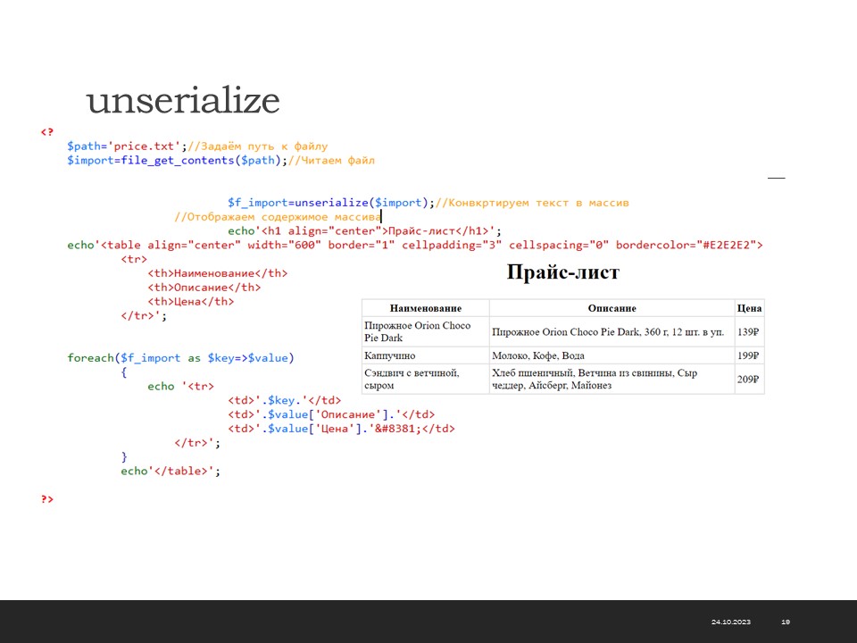This screenshot has width=857, height=643.
Task: Select the $path='price.txt' code line
Action: (x=196, y=146)
